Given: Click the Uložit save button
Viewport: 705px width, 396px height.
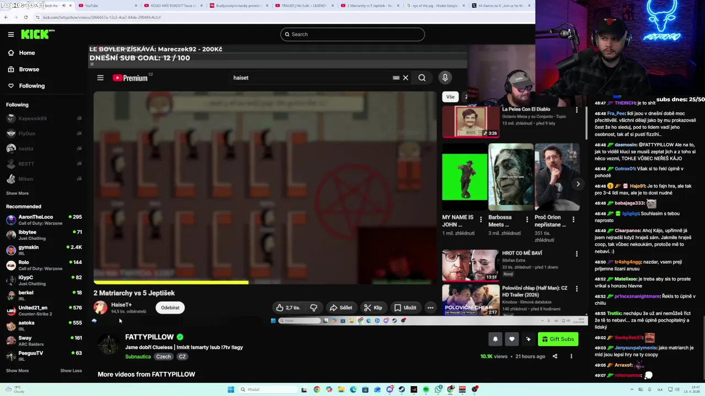Looking at the screenshot, I should (405, 307).
